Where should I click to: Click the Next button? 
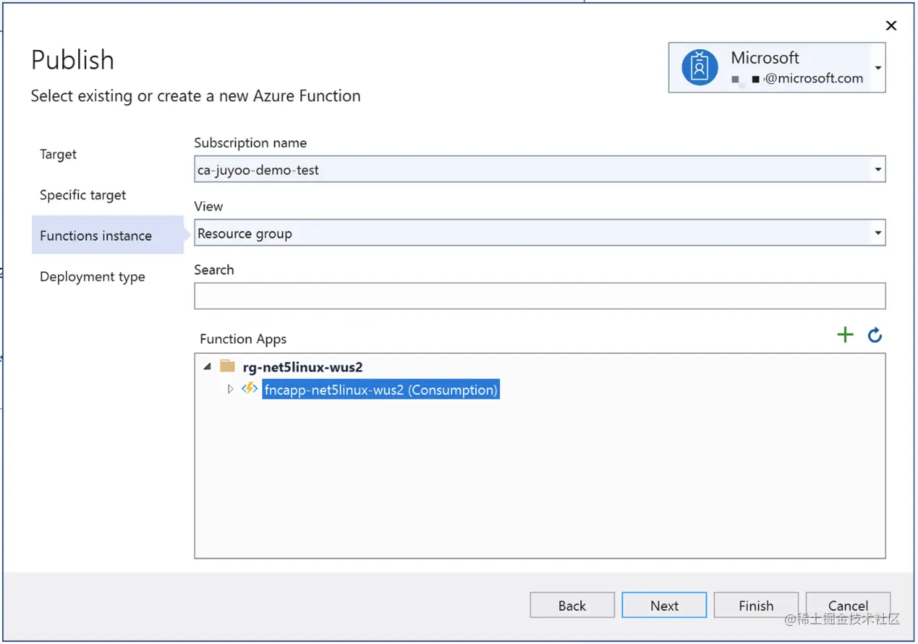point(663,606)
